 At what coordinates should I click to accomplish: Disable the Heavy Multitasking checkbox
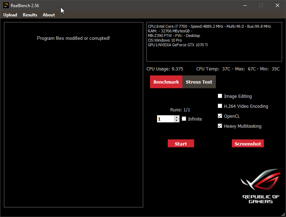click(220, 126)
